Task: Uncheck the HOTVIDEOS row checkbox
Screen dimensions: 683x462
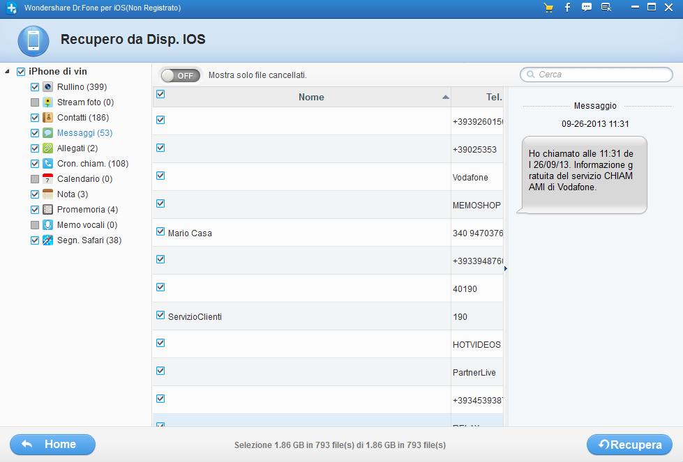Action: [x=160, y=342]
